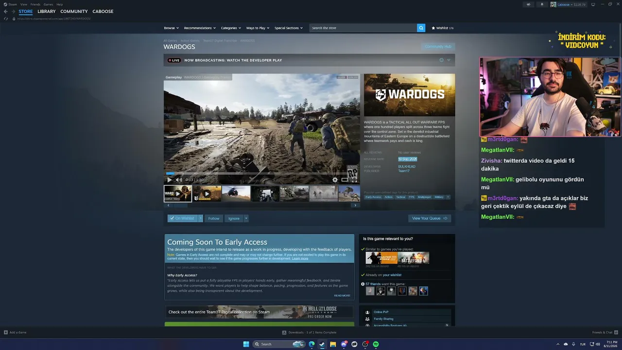This screenshot has height=350, width=622.
Task: Open the Windows Start menu
Action: tap(246, 344)
